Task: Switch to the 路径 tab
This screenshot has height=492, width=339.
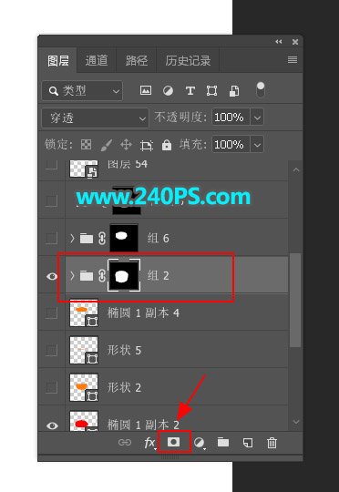Action: (x=137, y=60)
